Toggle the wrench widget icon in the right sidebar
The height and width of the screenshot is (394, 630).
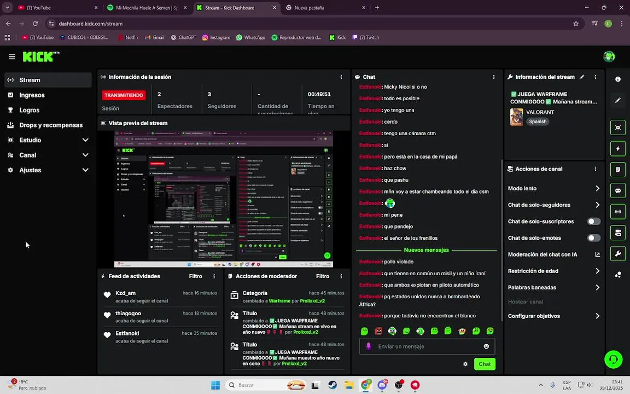click(x=618, y=253)
